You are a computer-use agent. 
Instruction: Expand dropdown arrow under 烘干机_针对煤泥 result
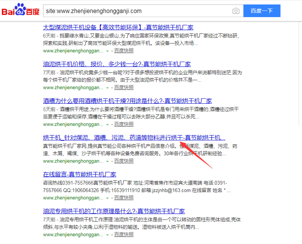point(107,162)
